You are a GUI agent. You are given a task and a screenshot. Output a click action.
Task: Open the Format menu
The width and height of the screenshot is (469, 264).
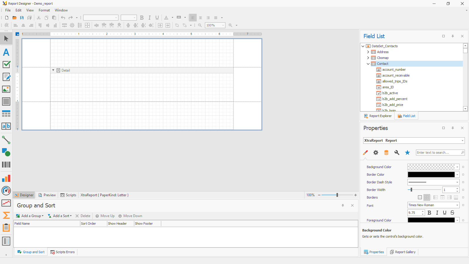coord(44,10)
